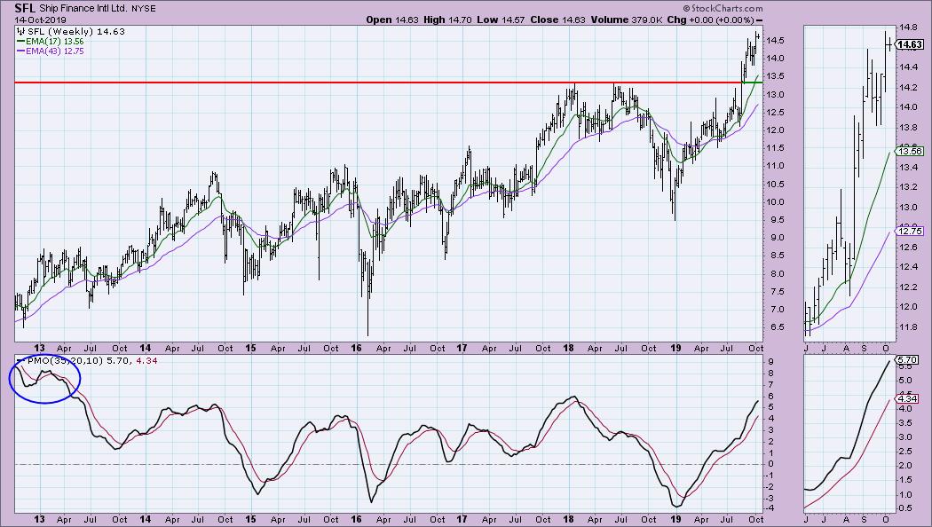The width and height of the screenshot is (932, 527).
Task: Click the boxed 14.63 last price tag
Action: 910,44
